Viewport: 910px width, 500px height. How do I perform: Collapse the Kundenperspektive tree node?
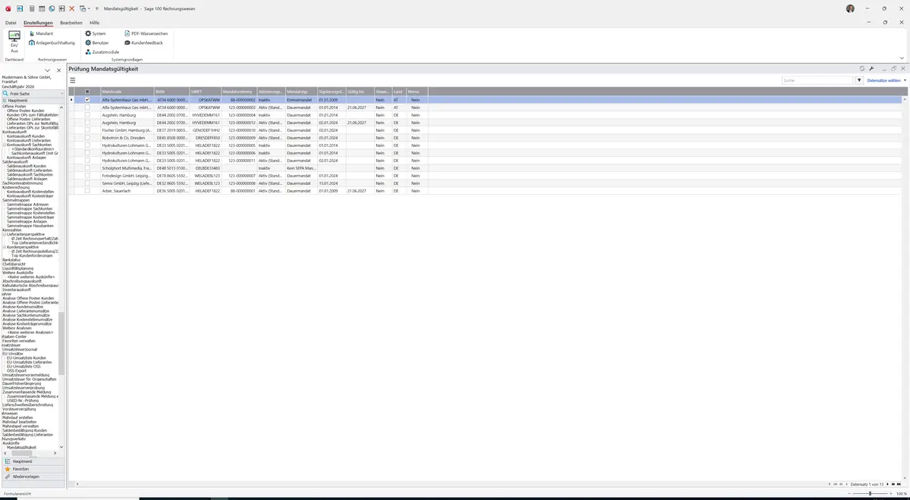[5, 247]
